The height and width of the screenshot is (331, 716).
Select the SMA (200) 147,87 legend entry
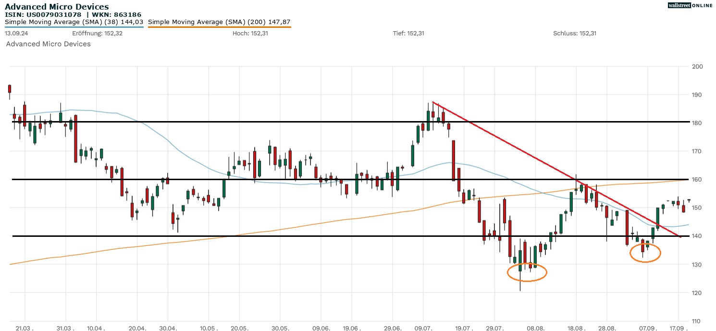tap(219, 22)
